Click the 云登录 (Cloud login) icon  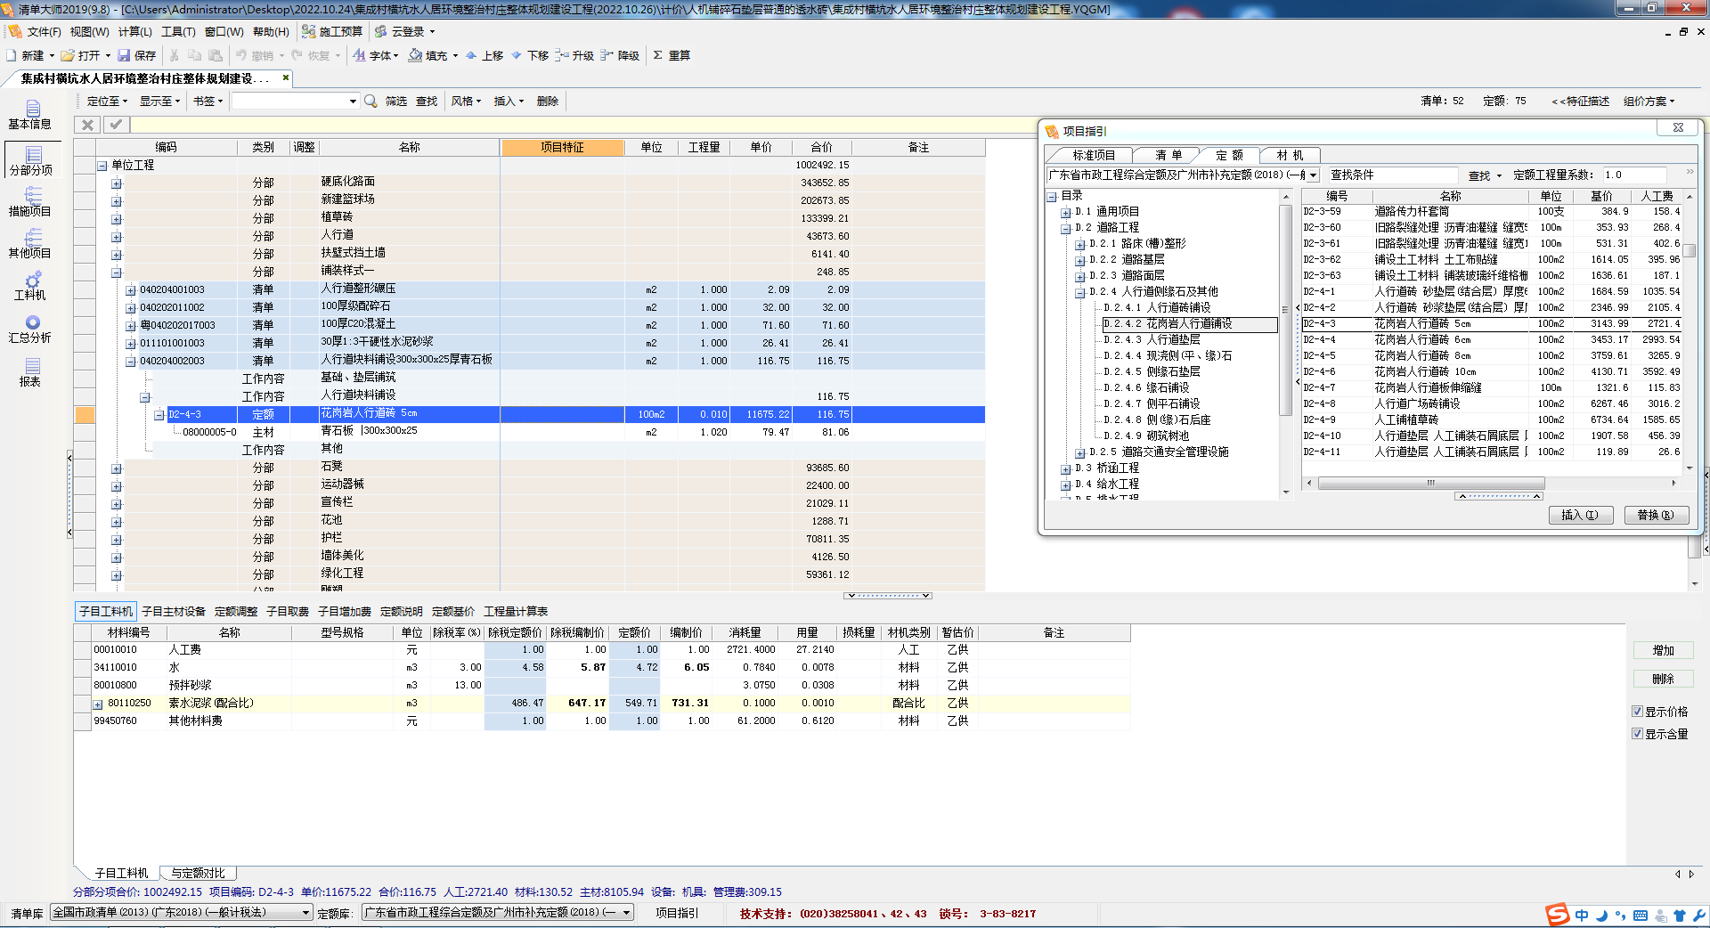(x=381, y=31)
